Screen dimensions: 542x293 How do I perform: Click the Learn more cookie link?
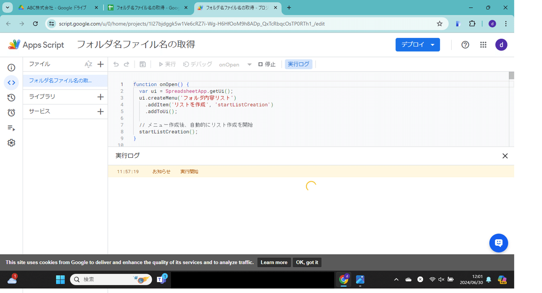(274, 262)
